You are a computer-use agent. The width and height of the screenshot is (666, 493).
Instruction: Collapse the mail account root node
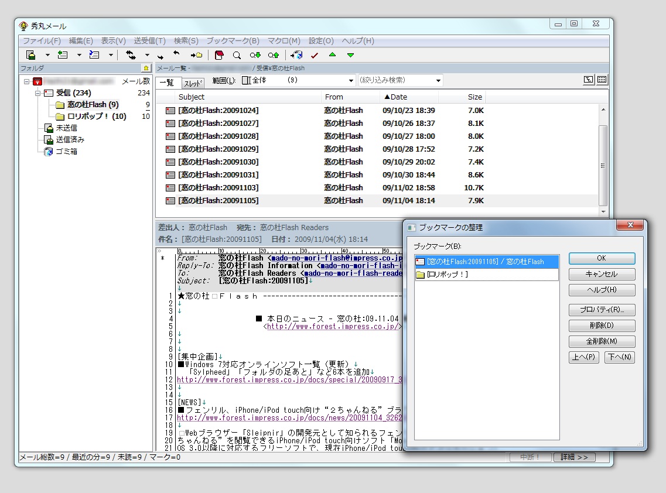27,81
